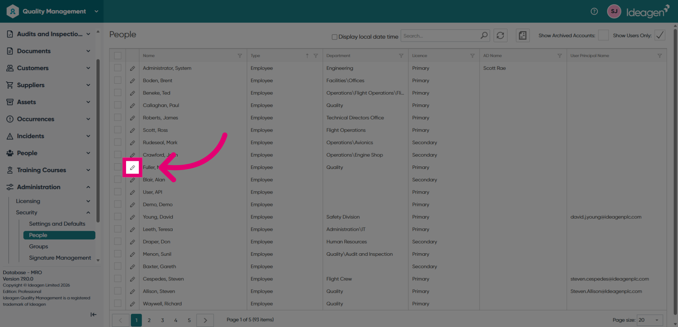Open Settings and Defaults page
Image resolution: width=678 pixels, height=327 pixels.
coord(57,224)
